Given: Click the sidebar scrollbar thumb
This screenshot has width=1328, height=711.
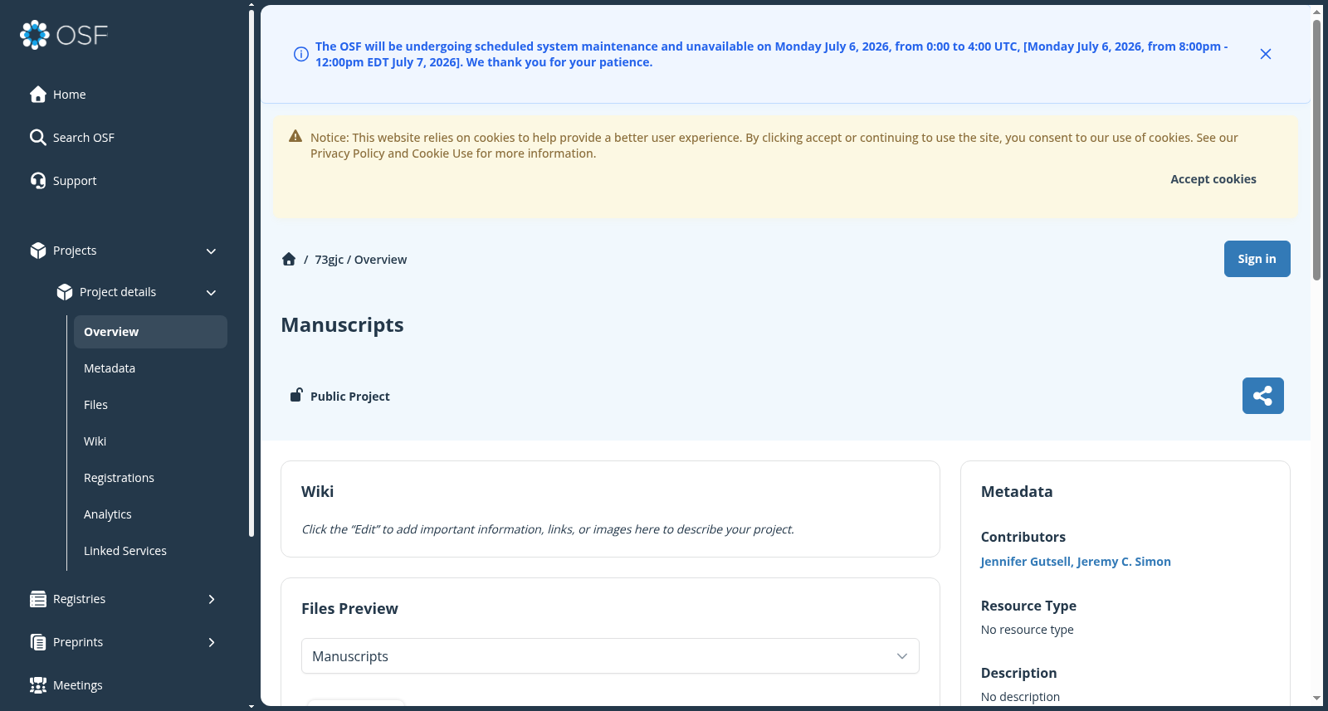Looking at the screenshot, I should pyautogui.click(x=251, y=274).
